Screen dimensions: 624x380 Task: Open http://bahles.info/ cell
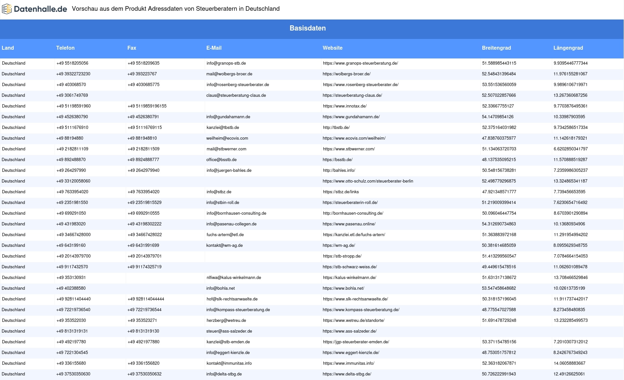point(339,171)
